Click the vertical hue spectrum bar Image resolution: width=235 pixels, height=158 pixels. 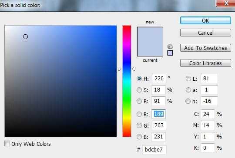(x=127, y=81)
